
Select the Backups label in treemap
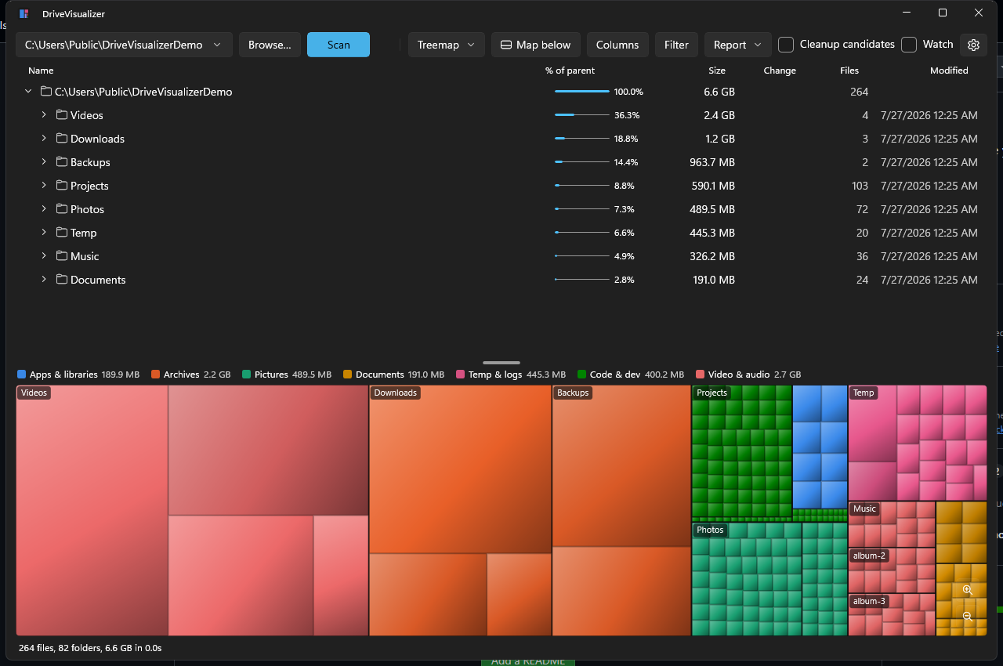pos(573,393)
